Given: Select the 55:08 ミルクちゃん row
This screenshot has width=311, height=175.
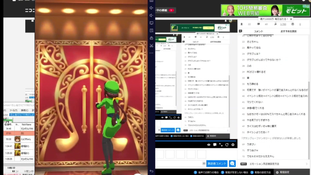Looking at the screenshot, I should click(x=19, y=139).
